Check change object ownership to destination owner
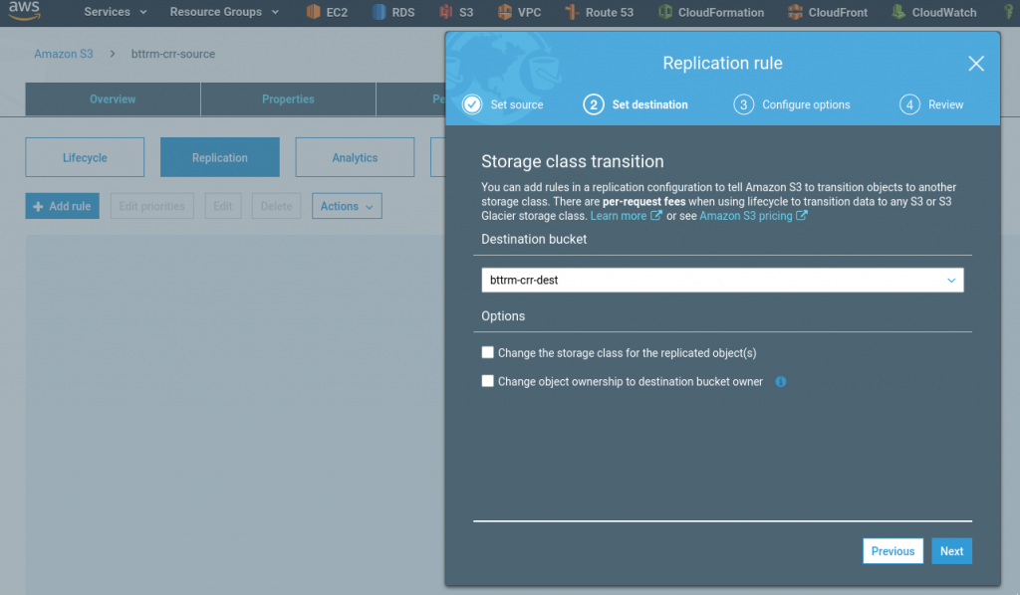Viewport: 1020px width, 595px height. click(x=487, y=381)
